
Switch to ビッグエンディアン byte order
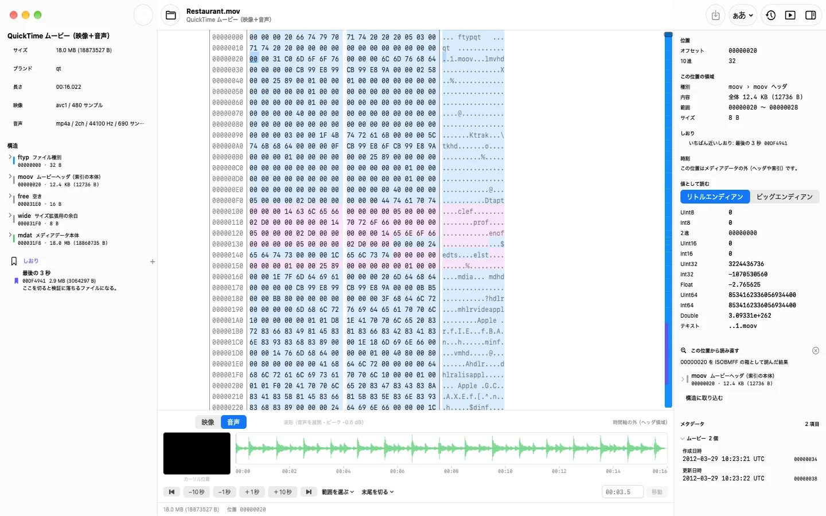[785, 197]
